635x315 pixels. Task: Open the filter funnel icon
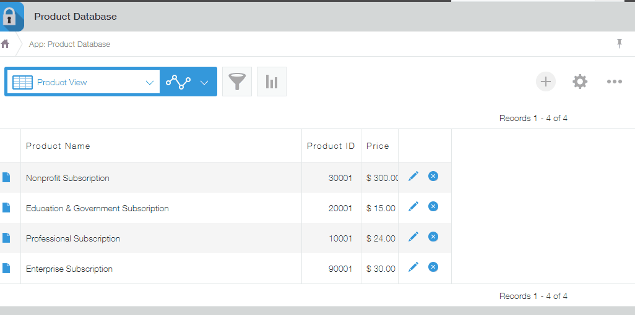pos(237,82)
